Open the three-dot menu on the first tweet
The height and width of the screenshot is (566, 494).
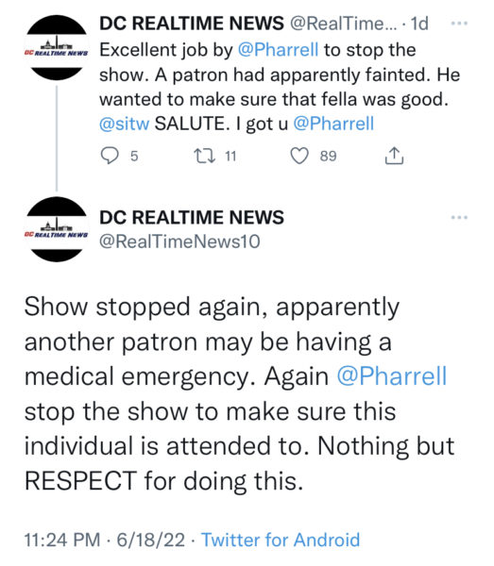point(460,24)
